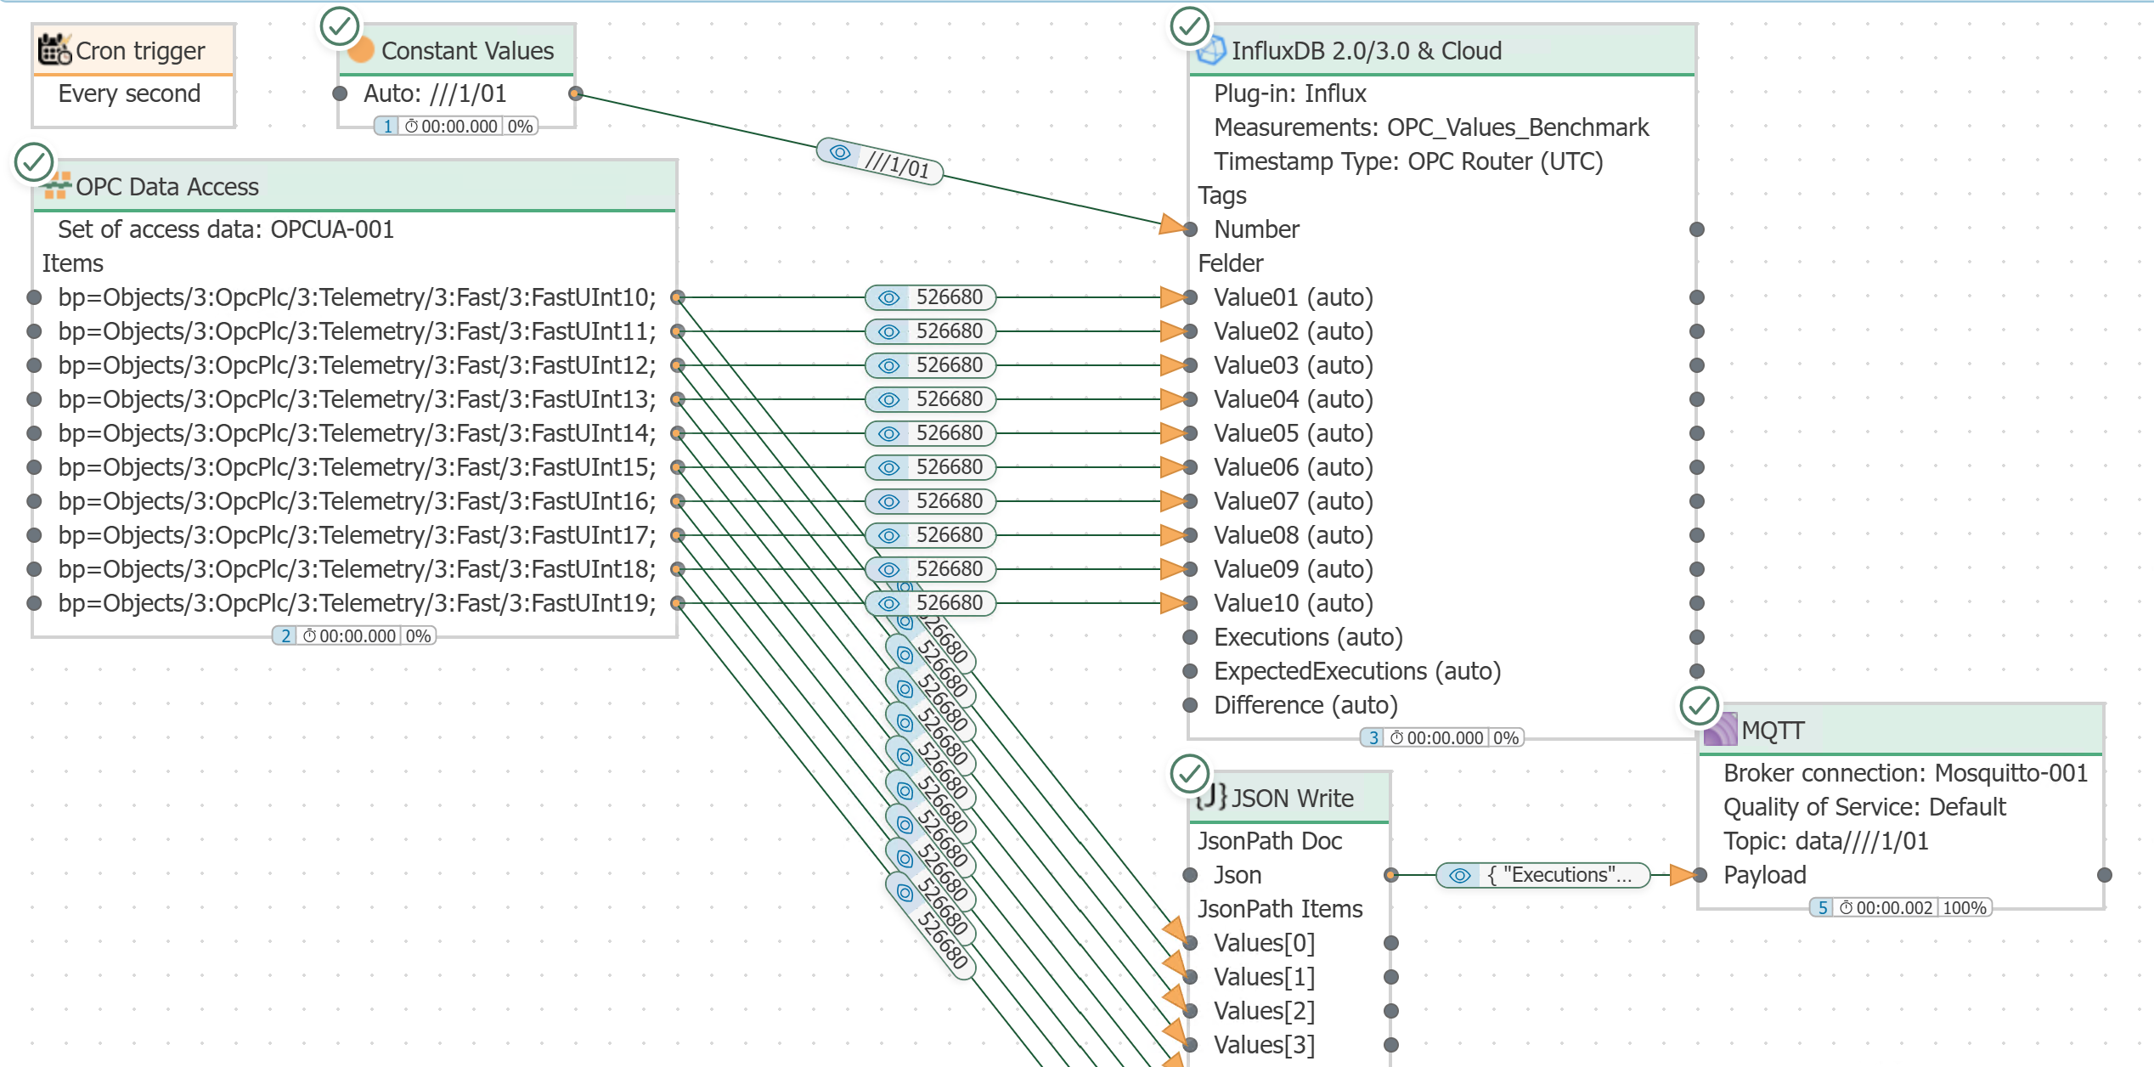Viewport: 2154px width, 1067px height.
Task: Click the Constant Values execution status badge
Action: pos(456,126)
